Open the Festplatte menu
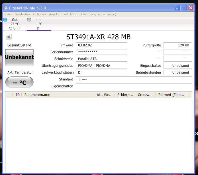 pyautogui.click(x=69, y=14)
